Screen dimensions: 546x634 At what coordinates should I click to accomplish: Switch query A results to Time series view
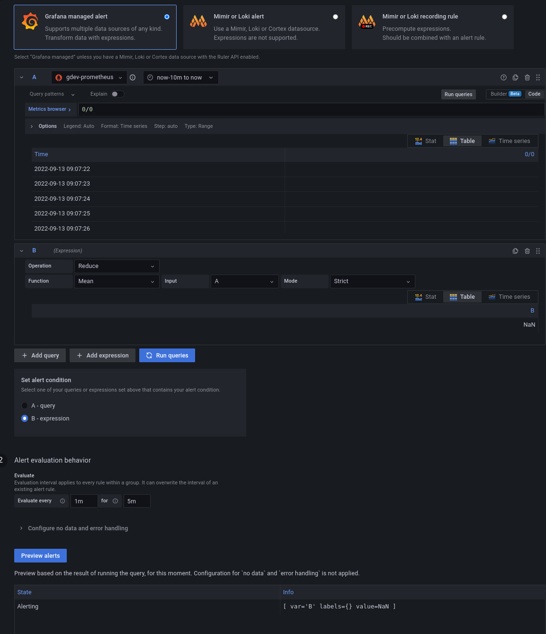[x=509, y=141]
